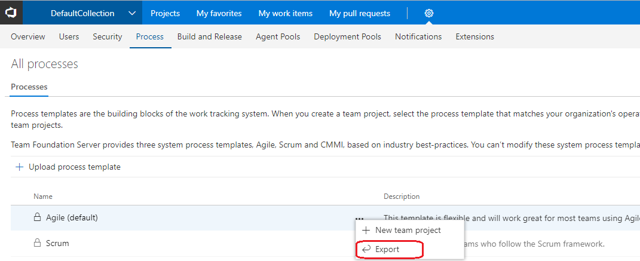Screen dimensions: 640x261
Task: Click the ellipsis icon on Agile row
Action: pos(359,218)
